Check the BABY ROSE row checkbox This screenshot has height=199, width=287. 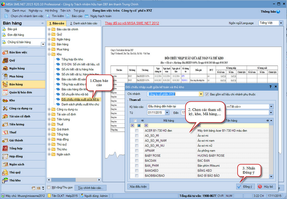[137, 156]
